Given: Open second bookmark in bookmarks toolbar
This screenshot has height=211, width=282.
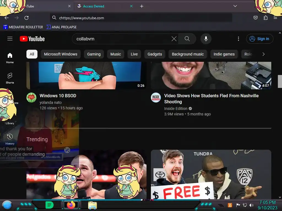Looking at the screenshot, I should tap(61, 27).
